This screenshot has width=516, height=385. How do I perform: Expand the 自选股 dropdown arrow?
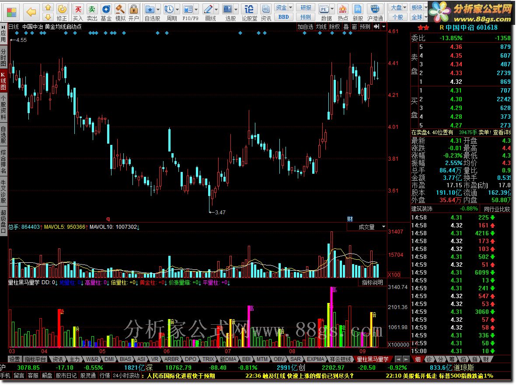tap(158, 9)
